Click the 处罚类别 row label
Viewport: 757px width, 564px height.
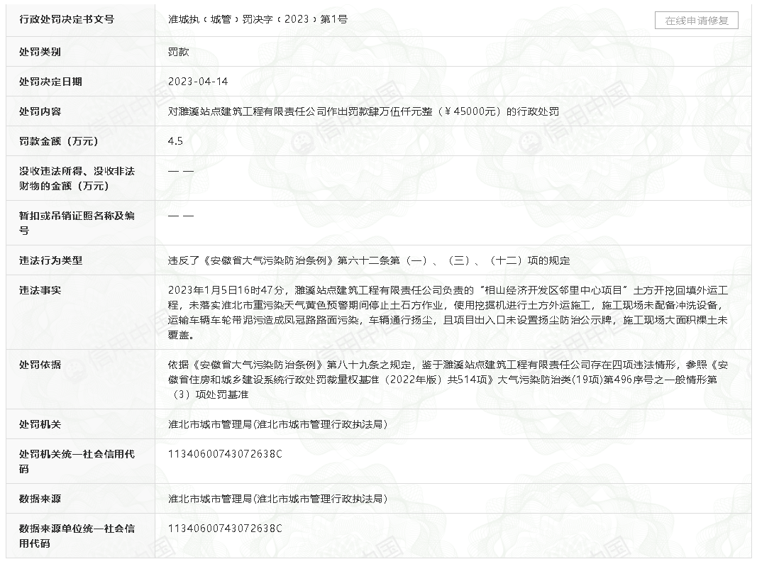[x=40, y=52]
